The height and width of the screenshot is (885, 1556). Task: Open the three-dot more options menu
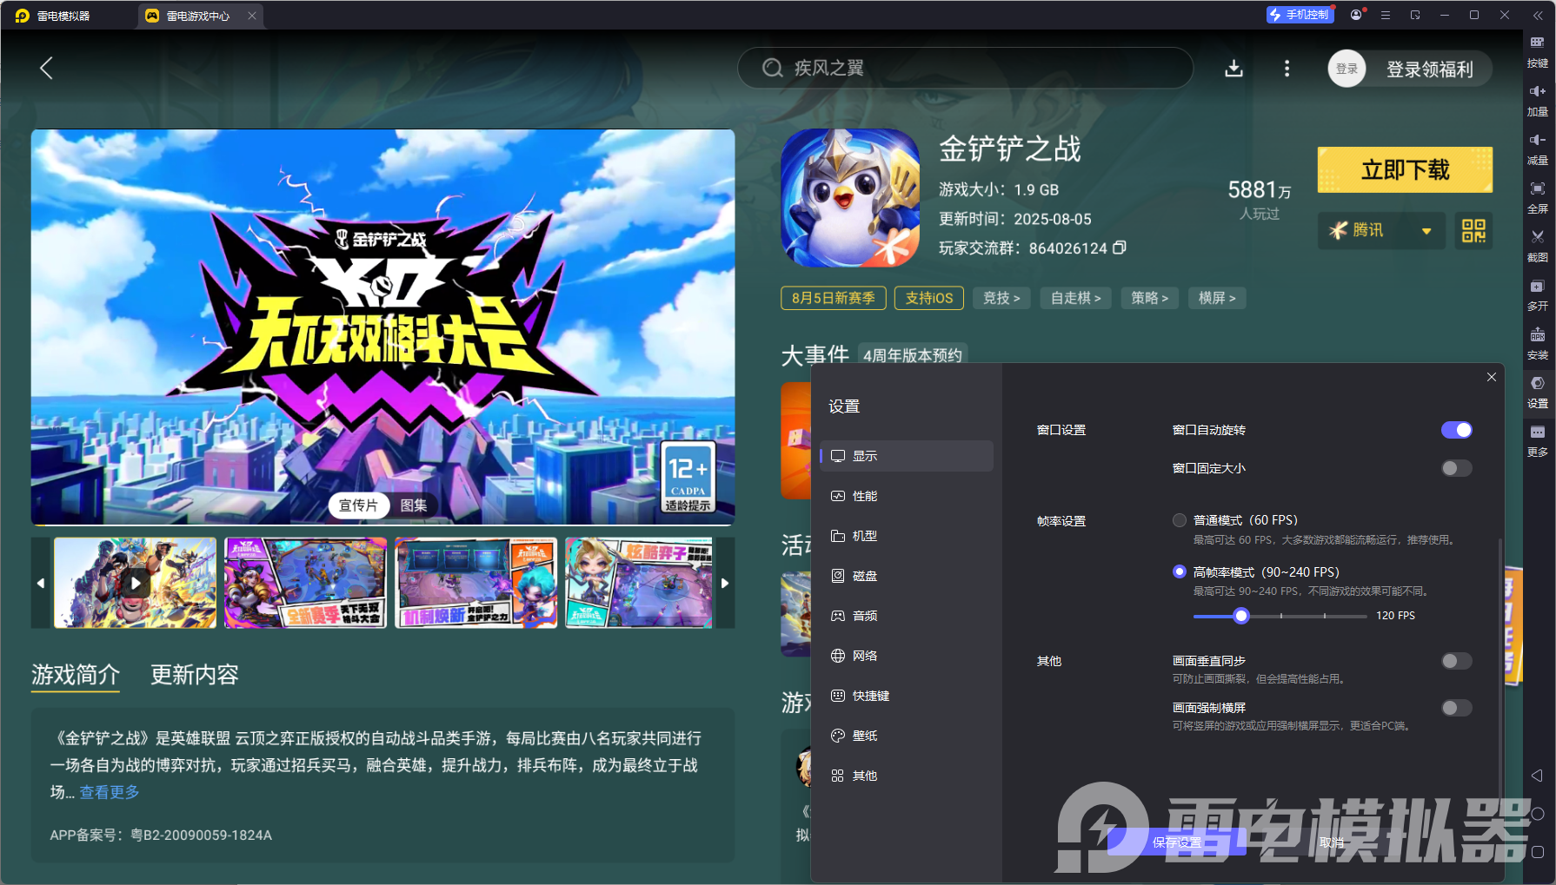pos(1287,69)
